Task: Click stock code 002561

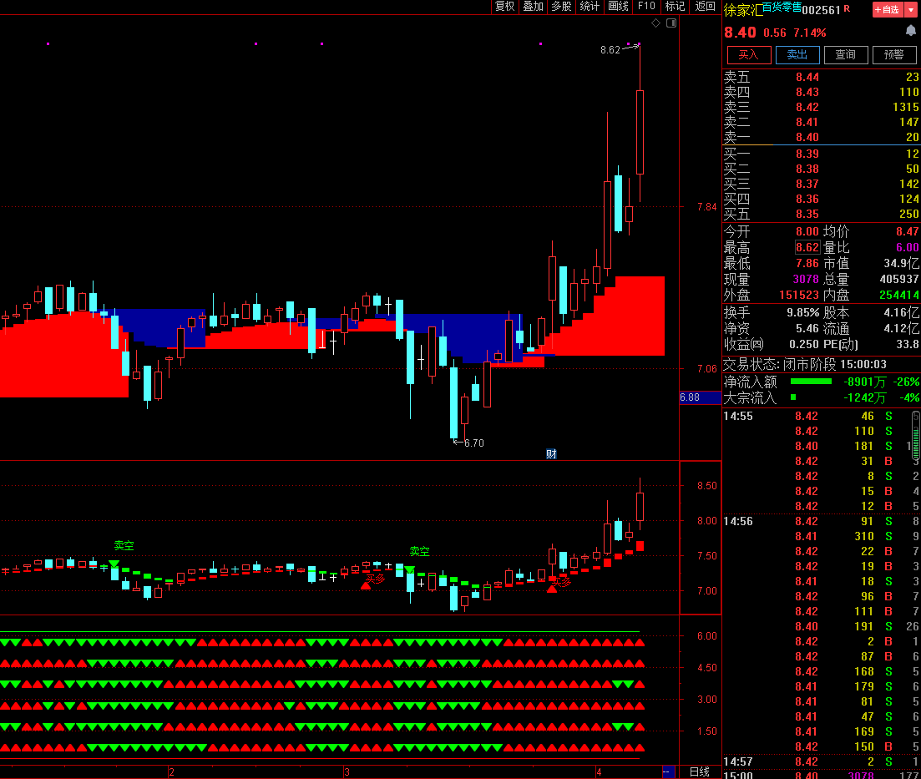Action: coord(821,11)
